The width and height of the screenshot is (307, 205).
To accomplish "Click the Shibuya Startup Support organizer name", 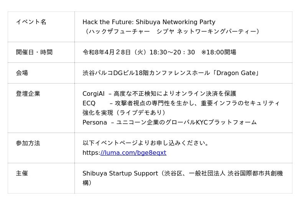I will [x=120, y=173].
